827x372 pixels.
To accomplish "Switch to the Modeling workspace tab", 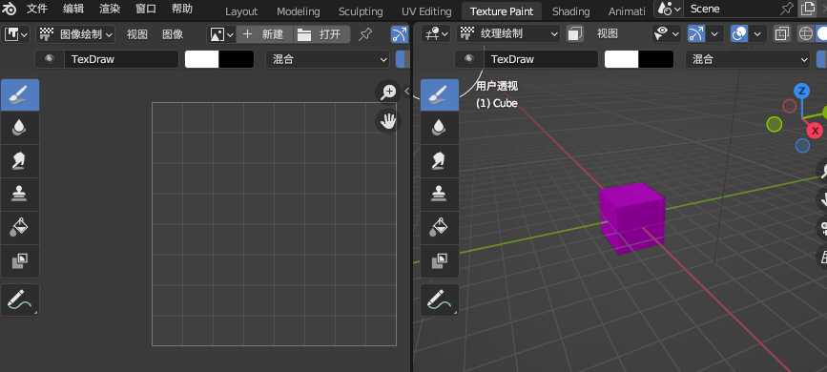I will point(298,11).
